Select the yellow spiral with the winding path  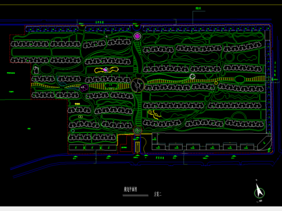click(x=154, y=114)
